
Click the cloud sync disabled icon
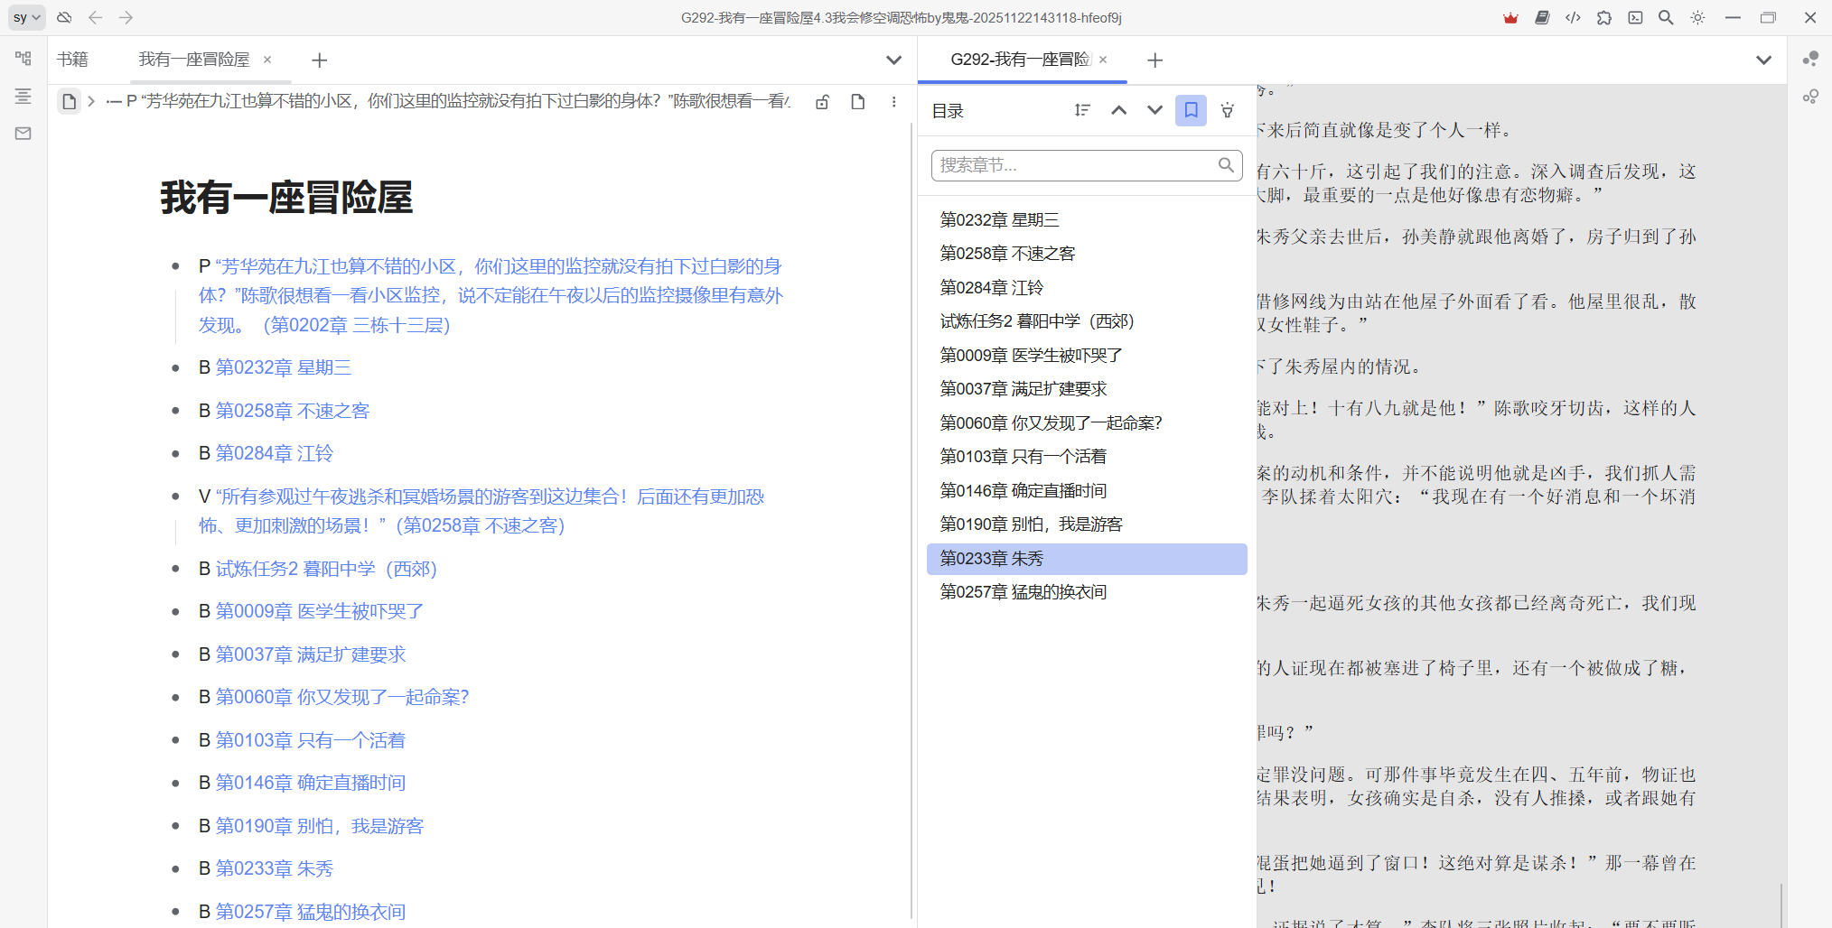pos(64,17)
